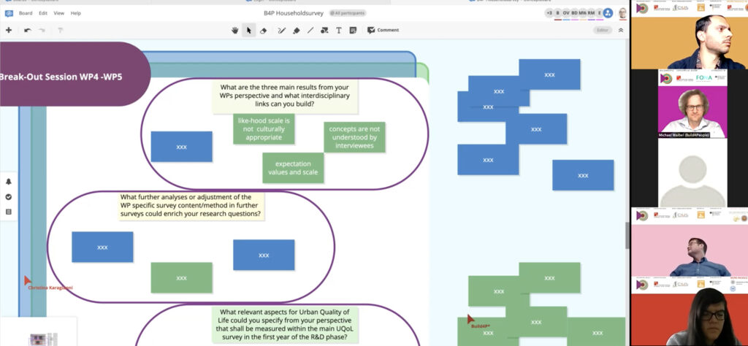Select the top video participant tile

tap(690, 35)
